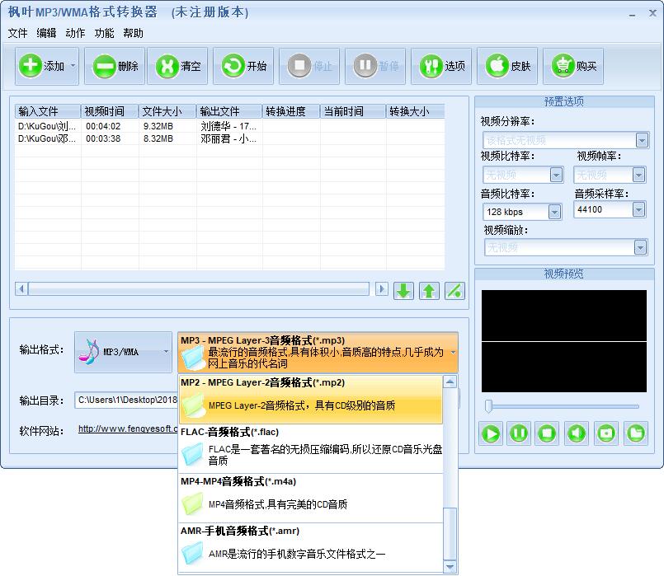
Task: Select MP2 - MPEG Layer-2 format option
Action: [311, 400]
